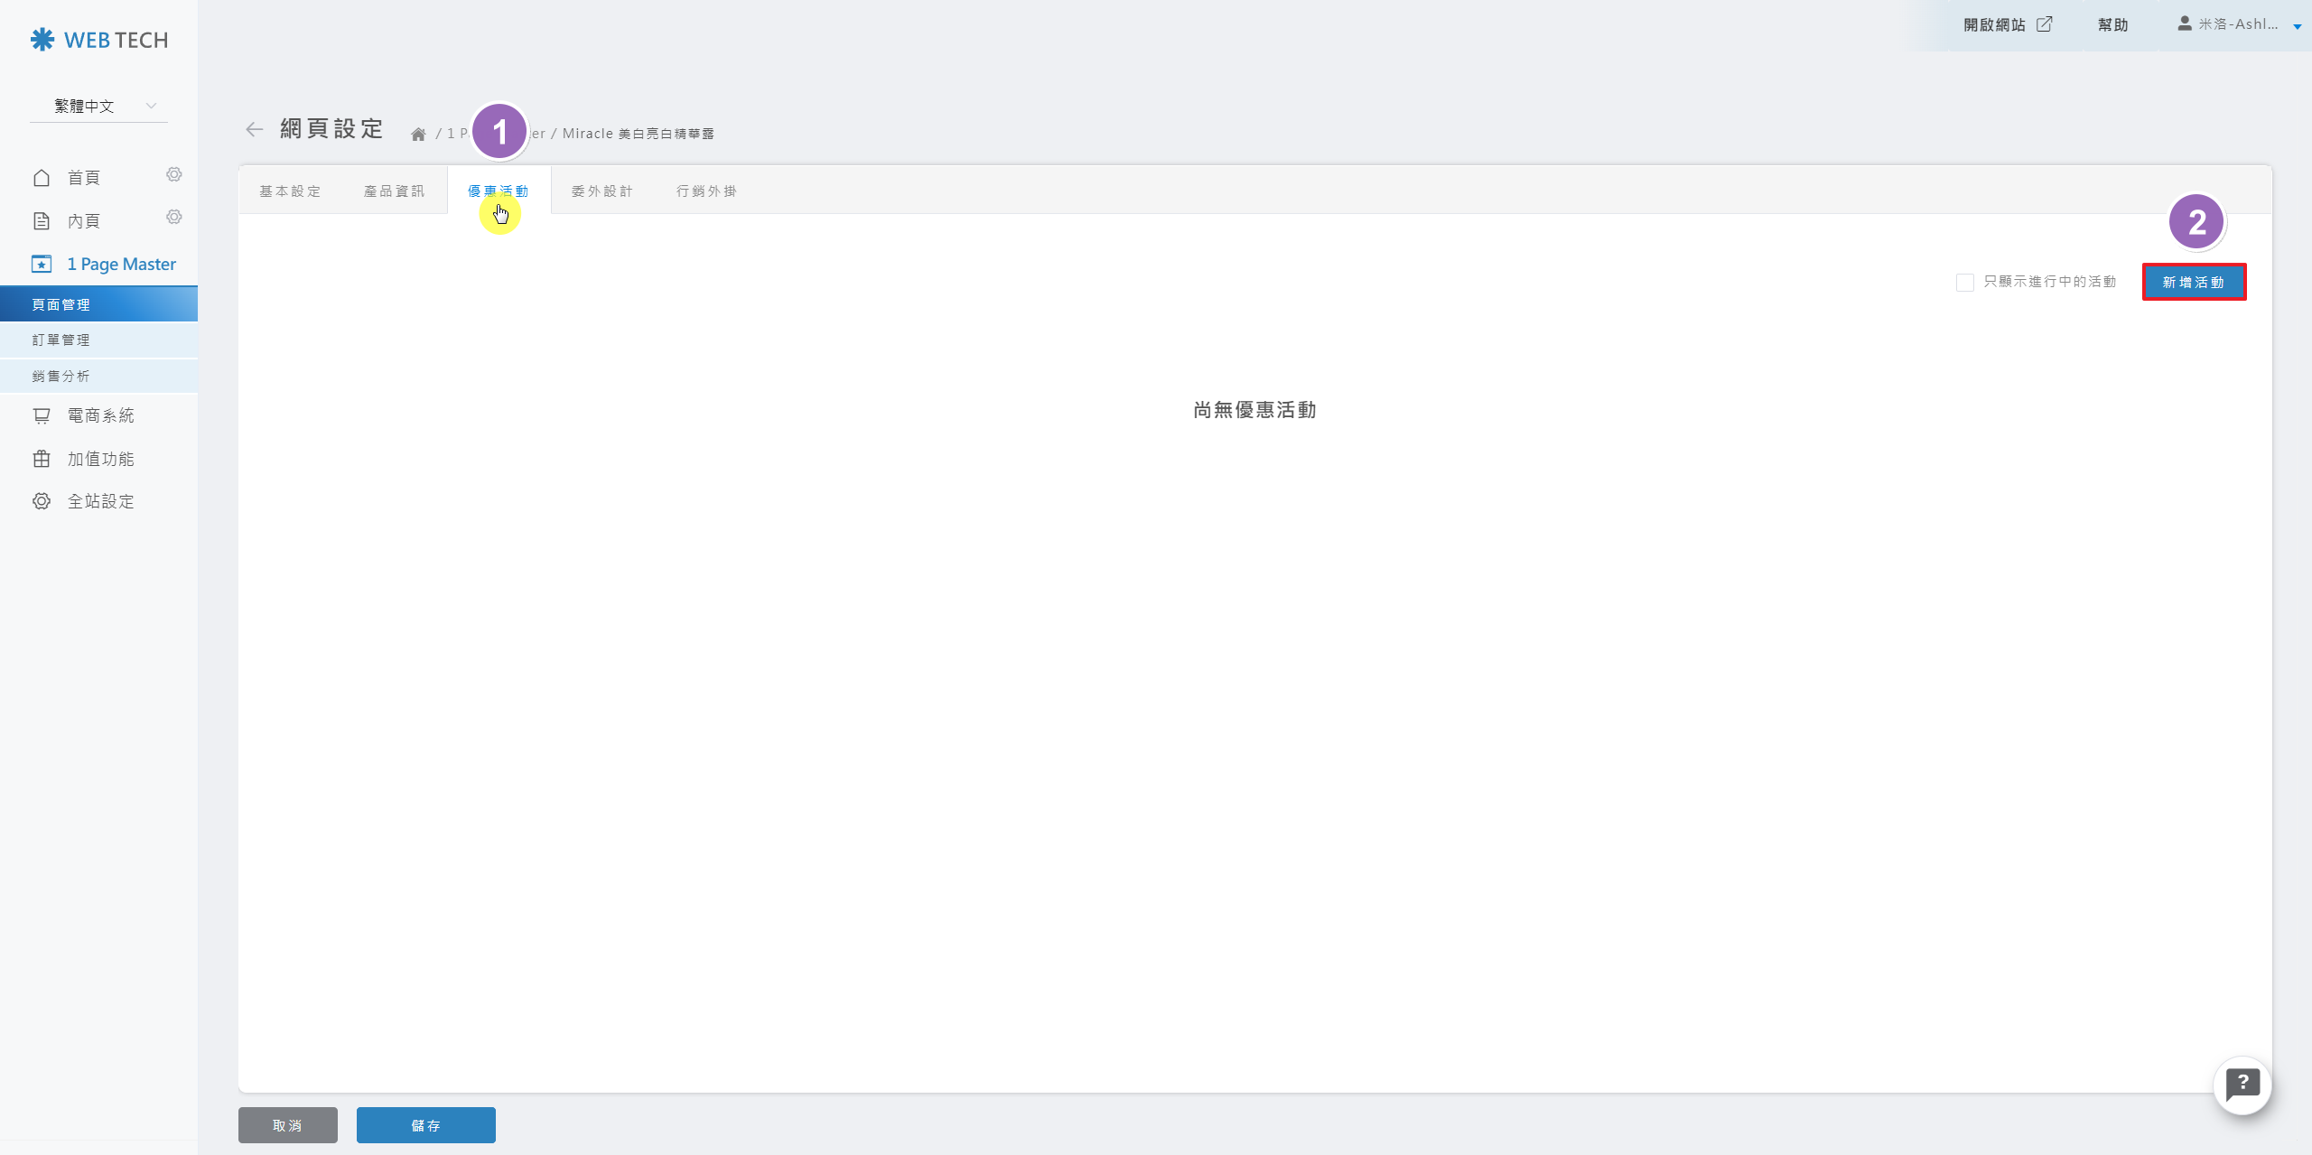Open 加值功能 from the sidebar
The width and height of the screenshot is (2312, 1155).
100,459
